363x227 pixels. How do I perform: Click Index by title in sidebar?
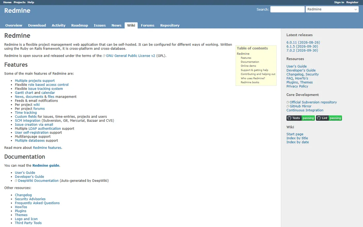(297, 138)
